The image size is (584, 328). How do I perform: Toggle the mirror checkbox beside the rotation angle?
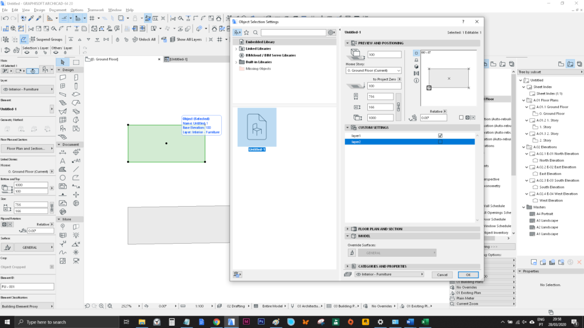(x=461, y=117)
